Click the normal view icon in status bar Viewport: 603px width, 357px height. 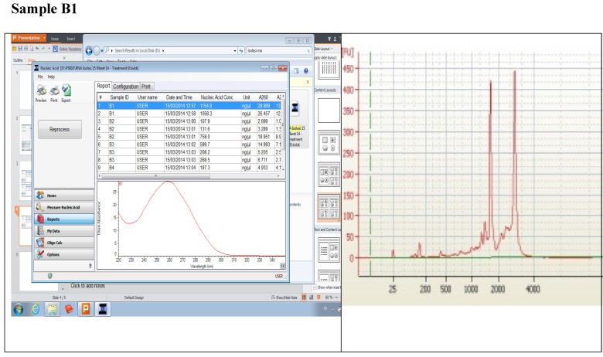pyautogui.click(x=304, y=297)
